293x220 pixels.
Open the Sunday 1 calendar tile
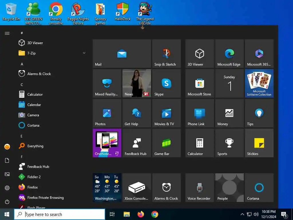pyautogui.click(x=229, y=83)
